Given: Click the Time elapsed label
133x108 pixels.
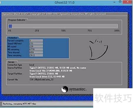Looking at the screenshot, I should coord(14,52).
